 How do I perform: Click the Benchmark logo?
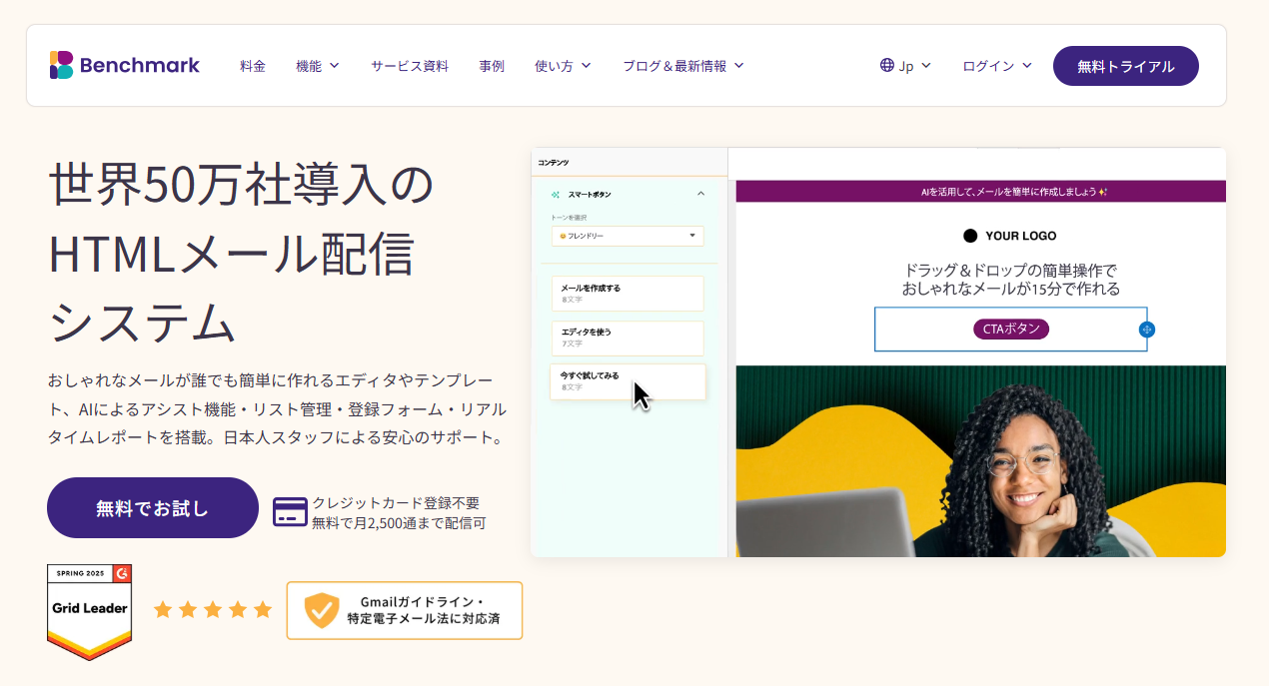(125, 65)
